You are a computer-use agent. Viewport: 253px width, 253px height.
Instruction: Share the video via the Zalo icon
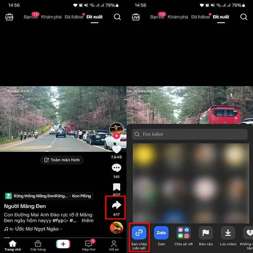[161, 233]
